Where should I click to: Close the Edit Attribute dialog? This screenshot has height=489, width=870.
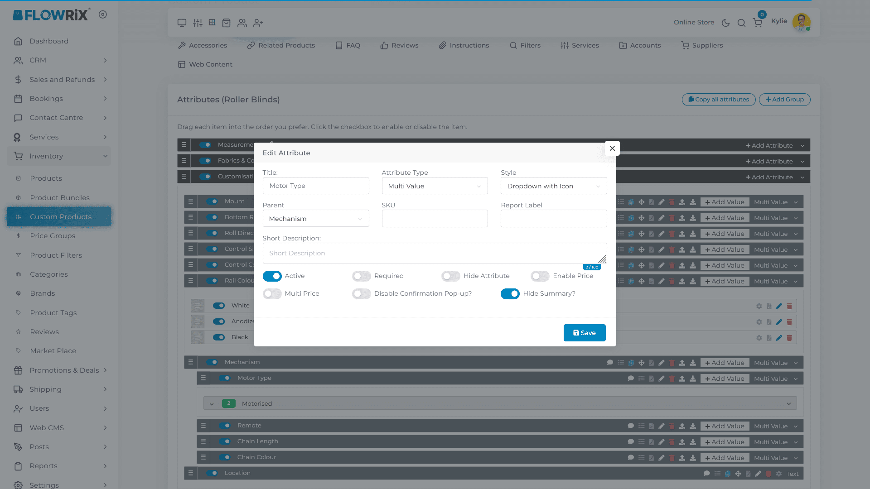pos(612,148)
